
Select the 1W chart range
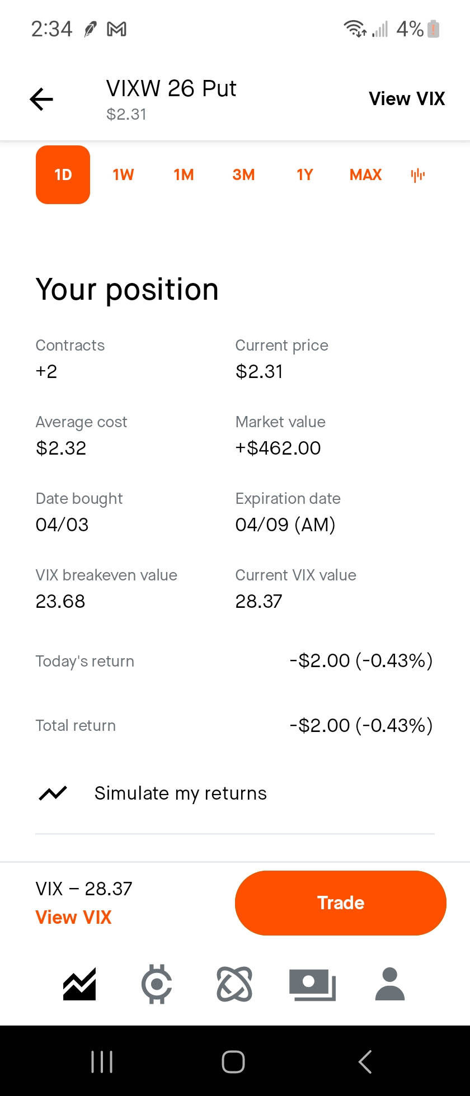[x=123, y=175]
